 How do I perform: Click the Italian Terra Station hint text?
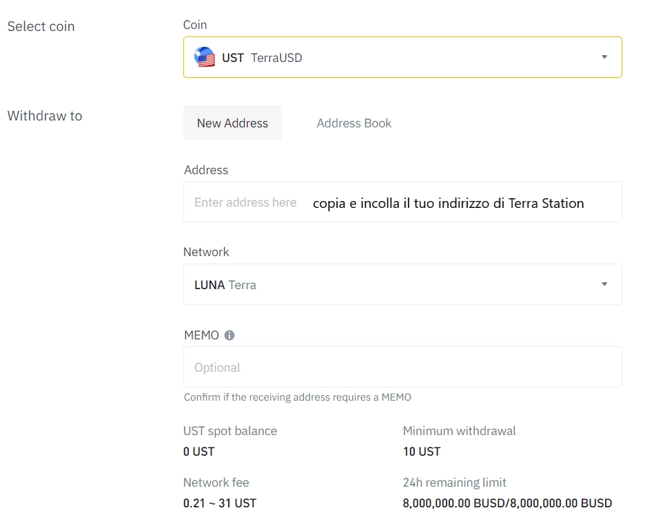tap(448, 203)
